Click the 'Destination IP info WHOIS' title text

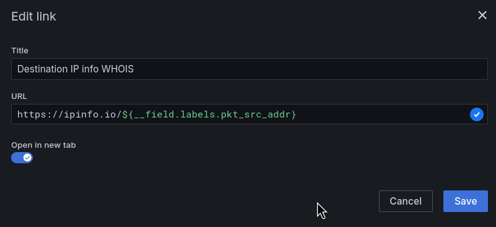(75, 69)
